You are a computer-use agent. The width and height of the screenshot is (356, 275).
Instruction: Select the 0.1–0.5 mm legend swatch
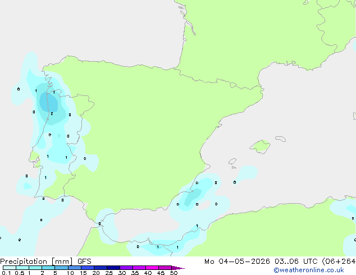click(x=10, y=268)
